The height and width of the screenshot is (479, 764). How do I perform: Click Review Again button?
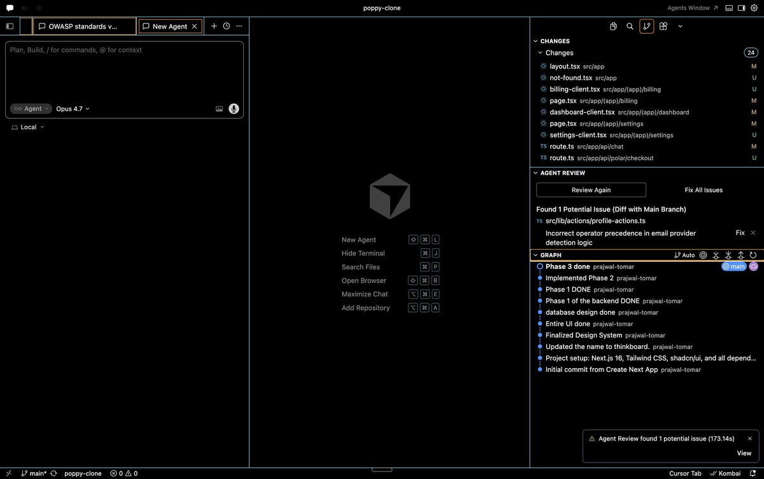(x=591, y=190)
